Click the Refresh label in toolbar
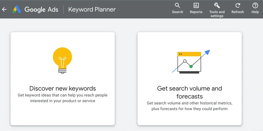263x131 pixels. coord(238,12)
